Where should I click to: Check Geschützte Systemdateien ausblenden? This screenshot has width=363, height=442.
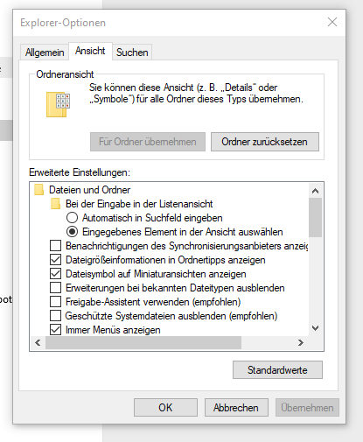tap(55, 316)
